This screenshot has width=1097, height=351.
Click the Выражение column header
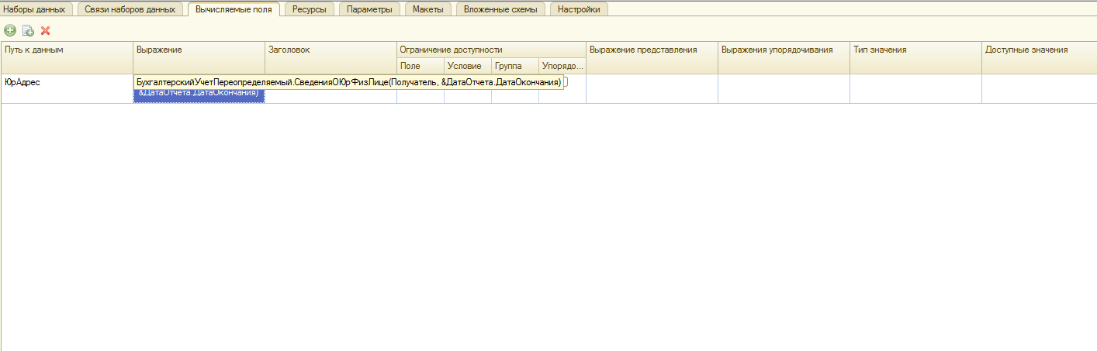pyautogui.click(x=199, y=57)
